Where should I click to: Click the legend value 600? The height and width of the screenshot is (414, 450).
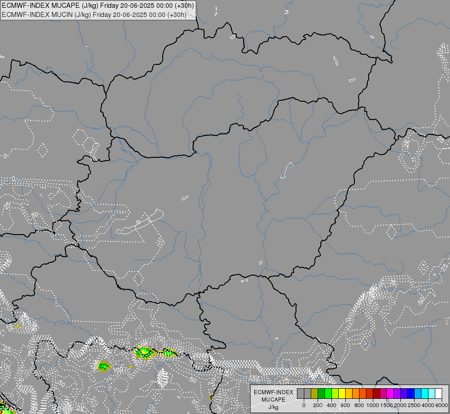(x=345, y=405)
